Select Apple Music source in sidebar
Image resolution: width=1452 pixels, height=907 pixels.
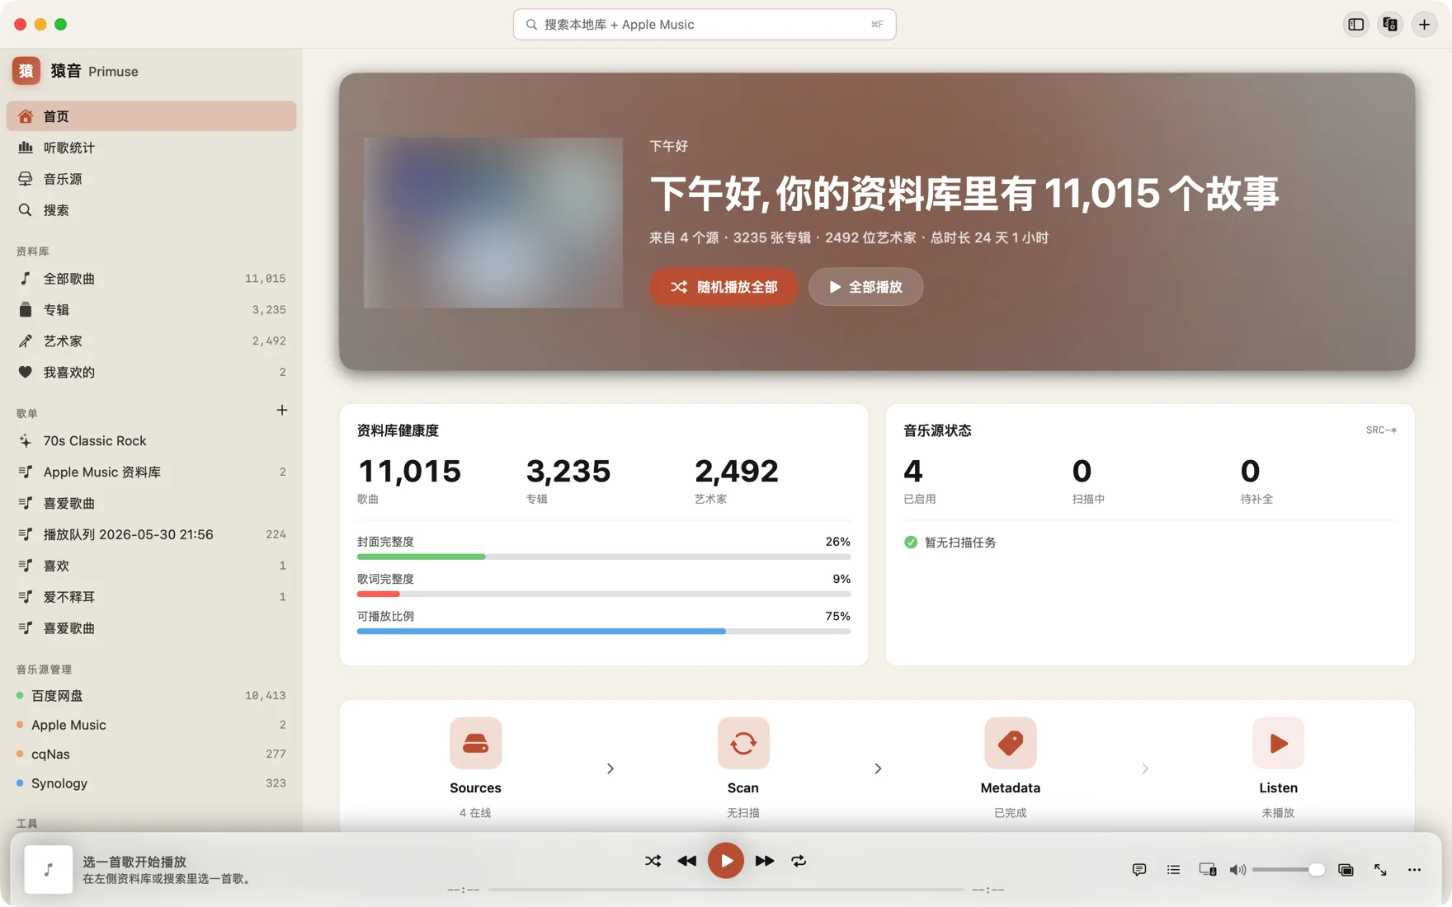(x=151, y=725)
